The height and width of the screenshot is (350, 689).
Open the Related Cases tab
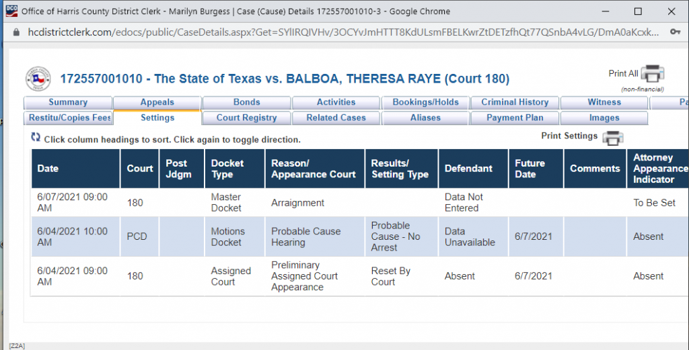336,118
